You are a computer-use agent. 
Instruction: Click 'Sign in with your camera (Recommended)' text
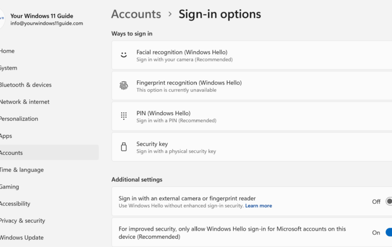(x=185, y=60)
